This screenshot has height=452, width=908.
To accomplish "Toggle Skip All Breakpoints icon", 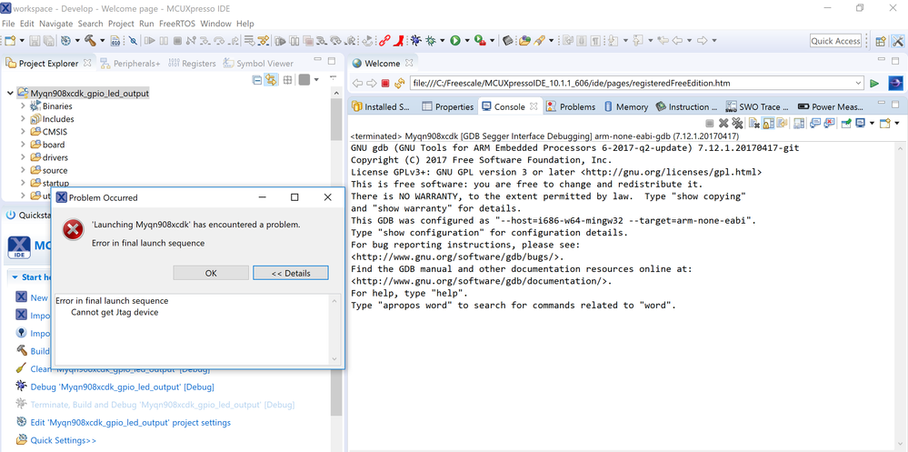I will (x=133, y=41).
